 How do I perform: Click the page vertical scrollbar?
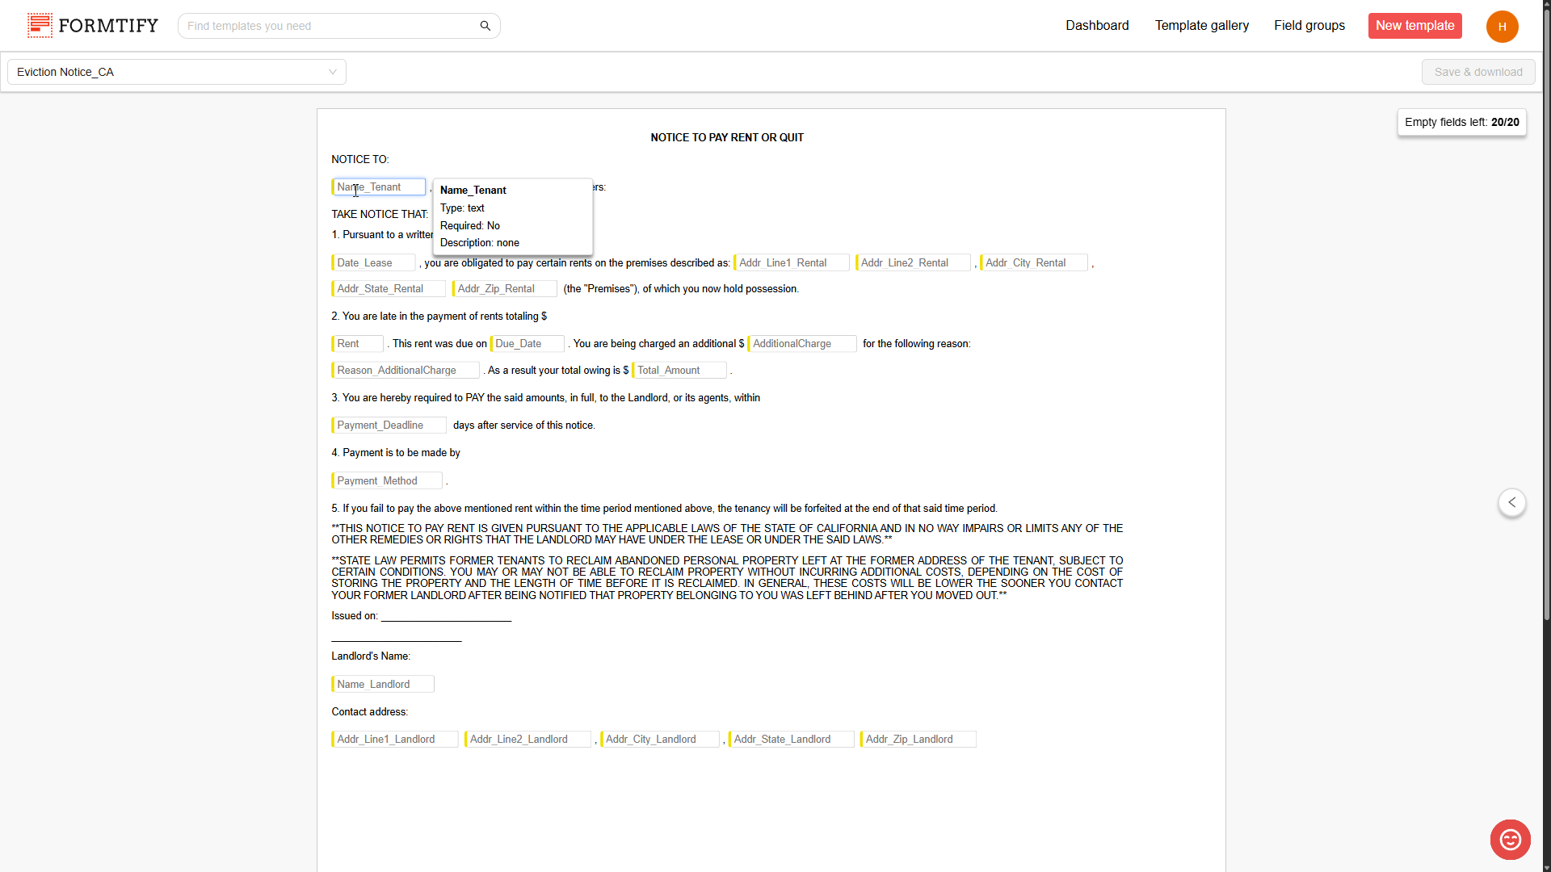coord(1546,323)
